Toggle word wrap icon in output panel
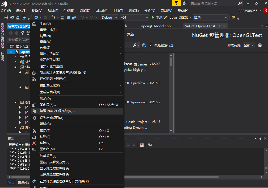 click(149, 145)
